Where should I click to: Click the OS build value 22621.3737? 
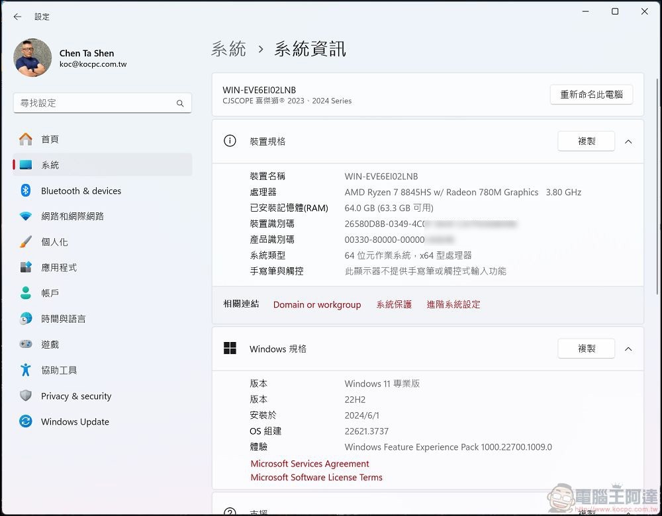click(x=367, y=431)
